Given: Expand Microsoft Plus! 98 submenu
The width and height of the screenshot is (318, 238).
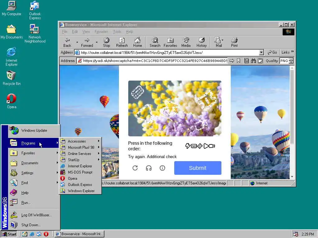Looking at the screenshot, I should tap(80, 148).
